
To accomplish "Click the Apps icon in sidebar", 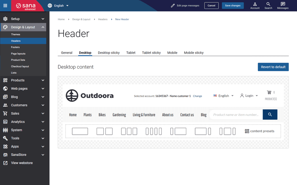I will point(5,147).
